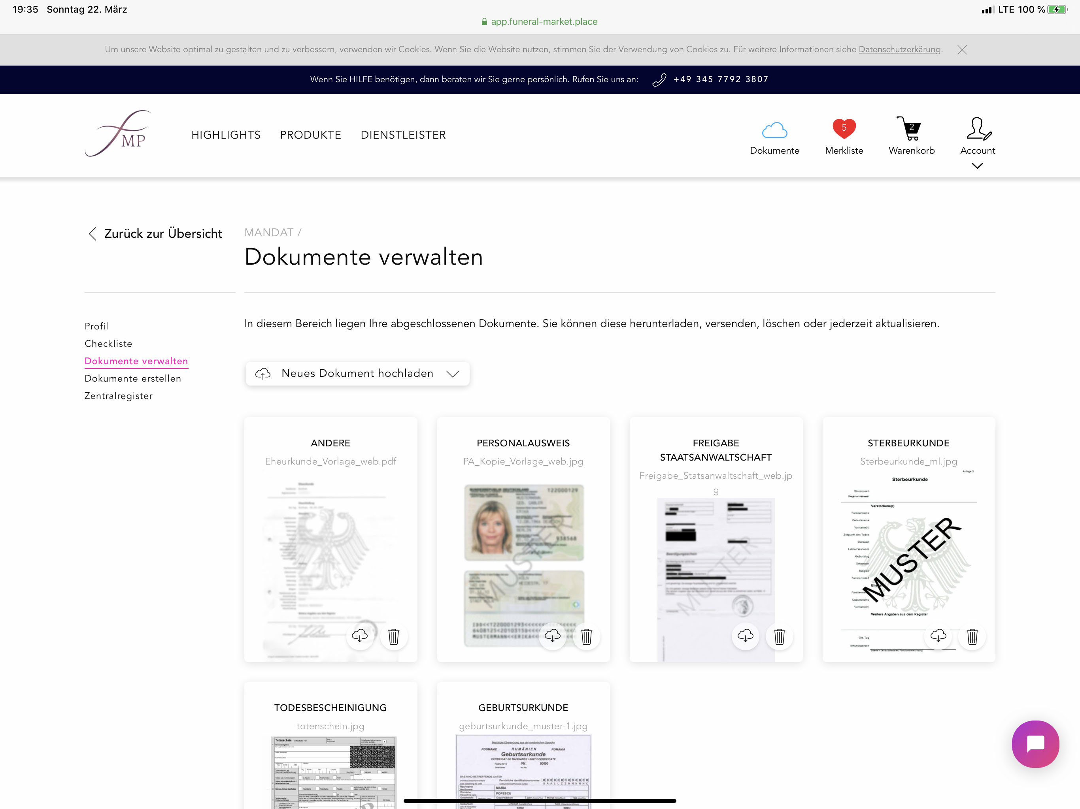1080x809 pixels.
Task: Download the Eheurkunde_Vorlage_web.pdf document
Action: (360, 636)
